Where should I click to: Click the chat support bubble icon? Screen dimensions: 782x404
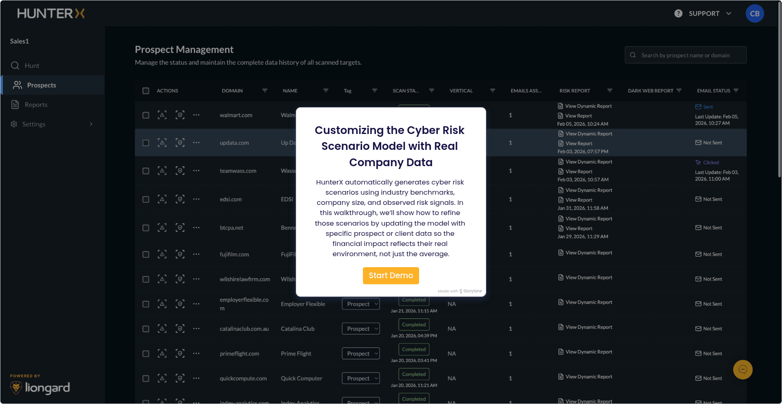click(x=742, y=370)
